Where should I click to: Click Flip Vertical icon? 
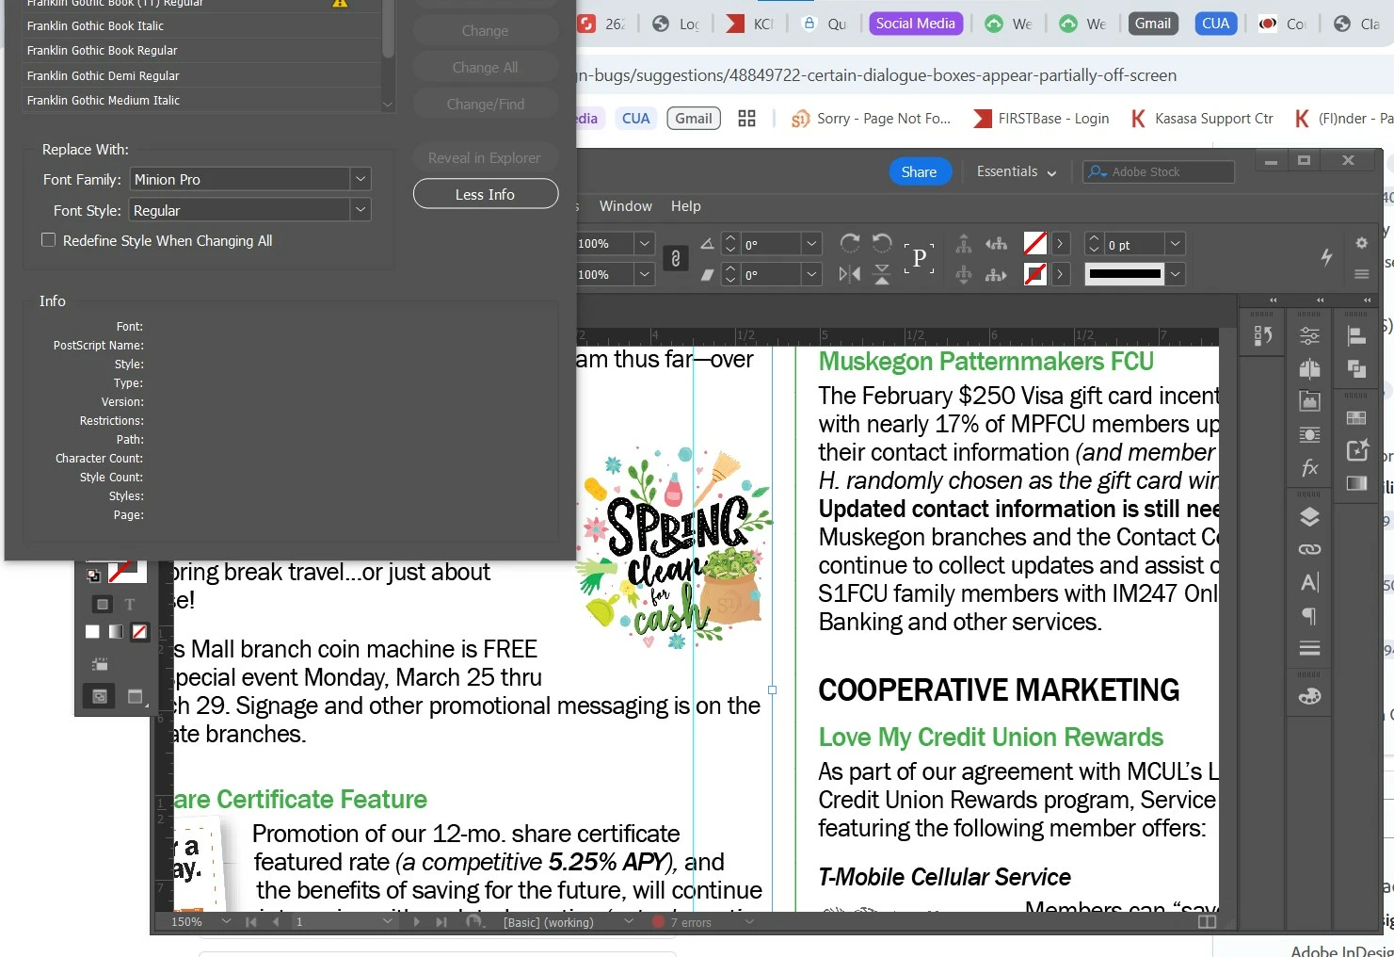(x=882, y=274)
